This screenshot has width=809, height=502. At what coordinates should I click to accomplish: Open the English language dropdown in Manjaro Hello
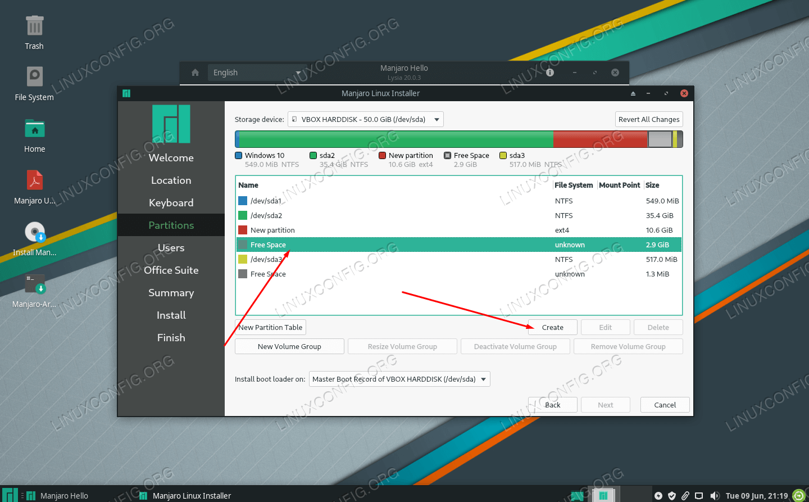(257, 73)
